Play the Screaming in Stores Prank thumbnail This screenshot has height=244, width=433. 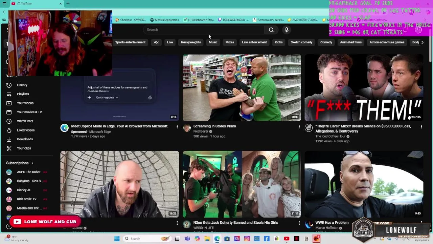click(242, 88)
